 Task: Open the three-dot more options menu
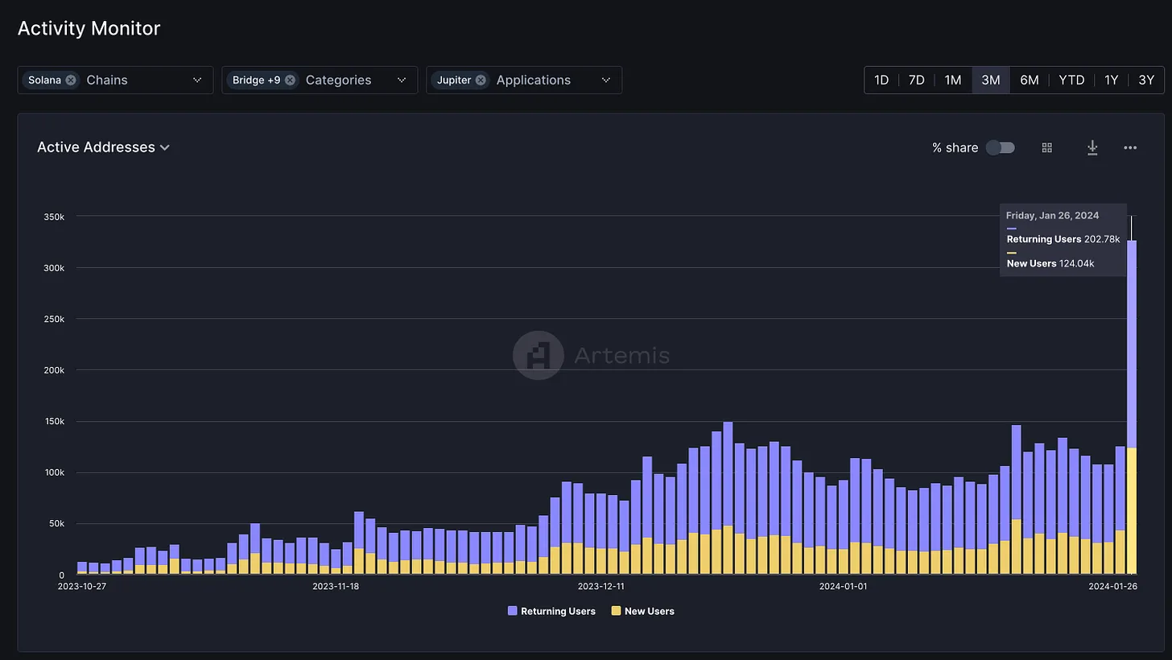(1130, 147)
